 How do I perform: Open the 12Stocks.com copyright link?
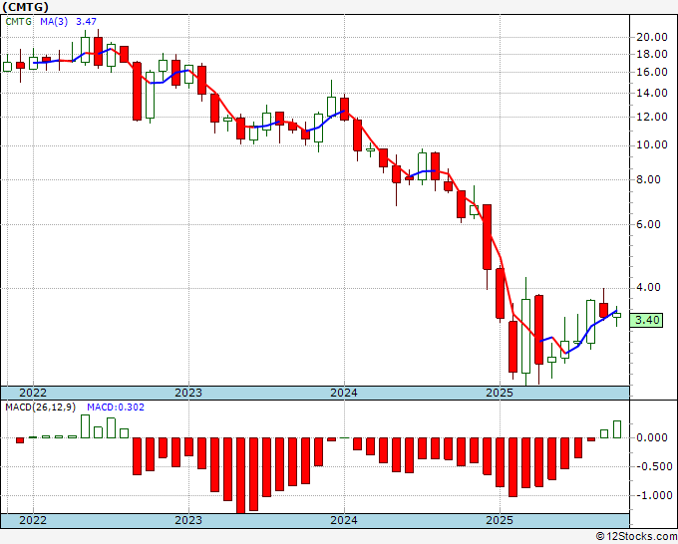point(636,537)
